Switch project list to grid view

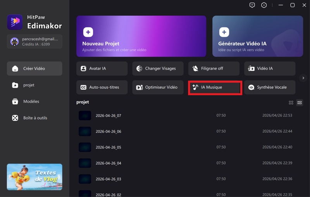click(x=291, y=103)
